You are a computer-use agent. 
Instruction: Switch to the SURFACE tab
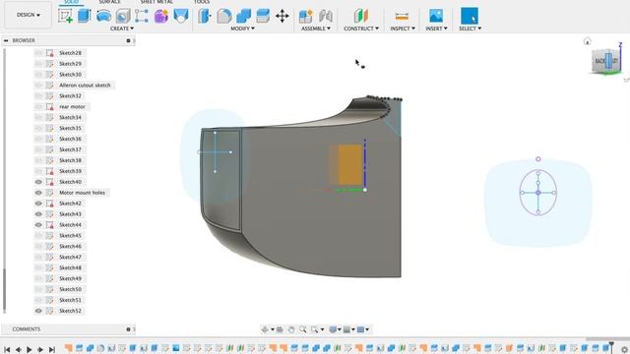109,2
